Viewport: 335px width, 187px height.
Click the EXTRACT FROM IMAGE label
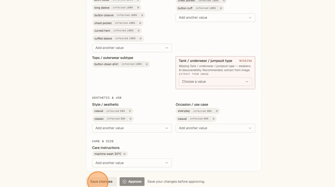(194, 74)
